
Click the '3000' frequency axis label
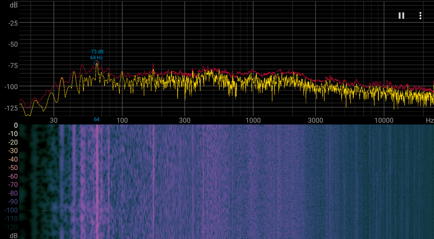[315, 120]
